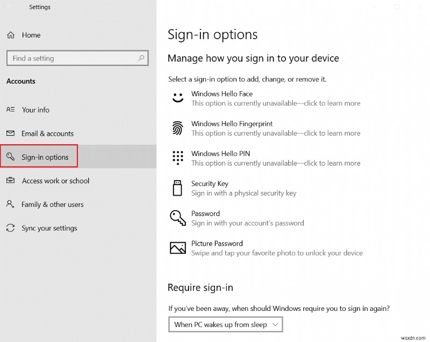Click the Email & accounts envelope icon

10,133
